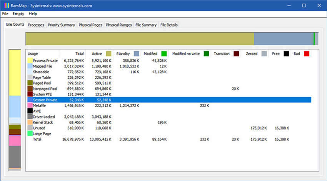Screen dimensions: 327x181
Task: Select the Unused row label
Action: 39,128
